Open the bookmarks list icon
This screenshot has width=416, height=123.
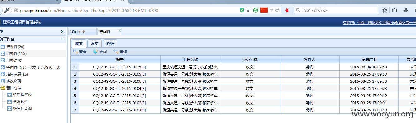click(395, 10)
